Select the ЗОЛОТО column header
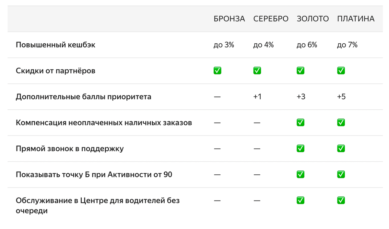Image resolution: width=389 pixels, height=229 pixels. tap(312, 19)
